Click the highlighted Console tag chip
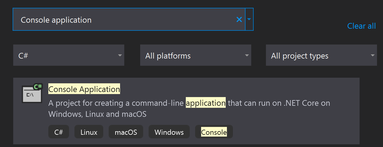 click(x=214, y=132)
